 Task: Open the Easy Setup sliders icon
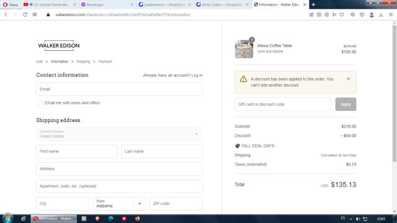click(391, 15)
